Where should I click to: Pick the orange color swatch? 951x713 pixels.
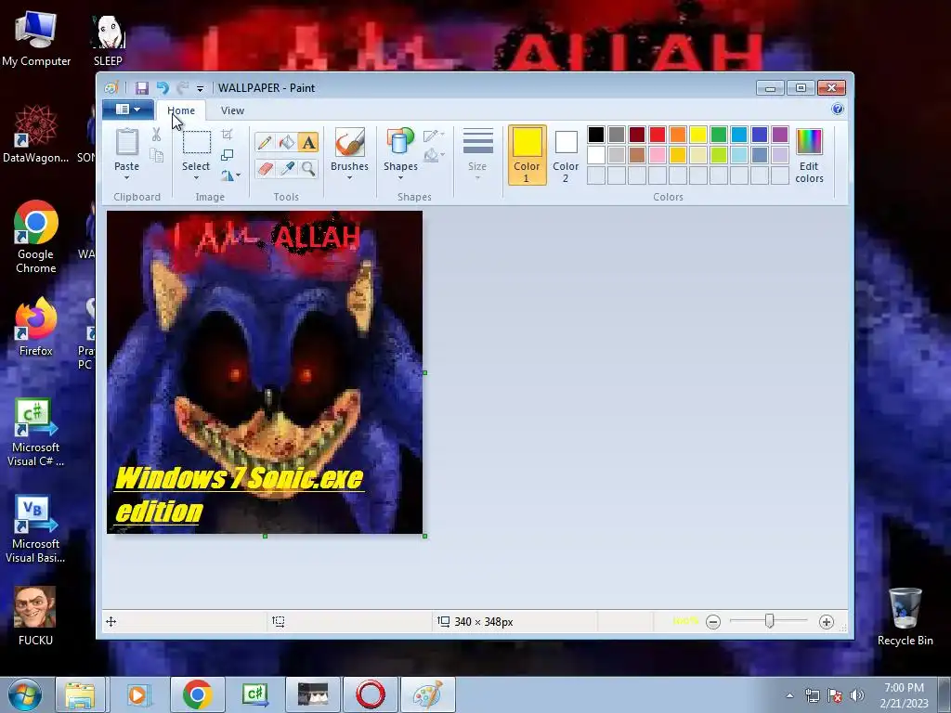pyautogui.click(x=678, y=134)
